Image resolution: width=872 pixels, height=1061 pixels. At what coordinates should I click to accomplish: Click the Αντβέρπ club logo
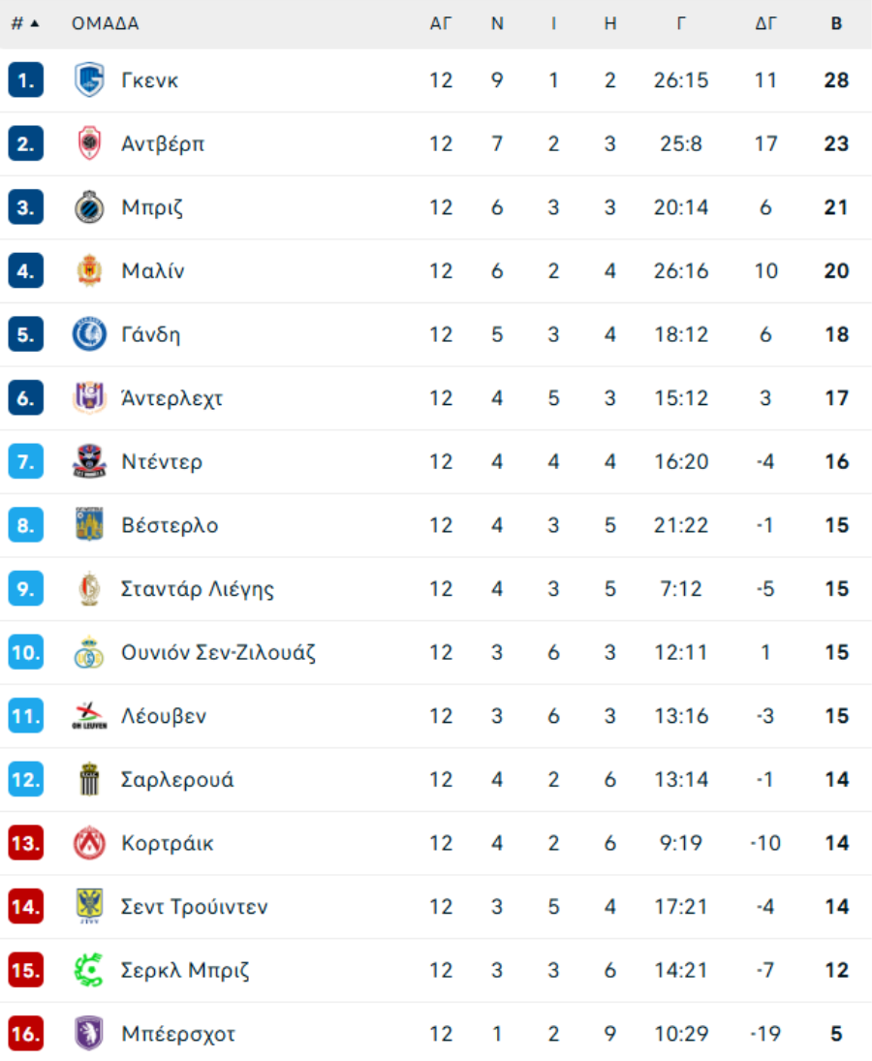pos(88,143)
